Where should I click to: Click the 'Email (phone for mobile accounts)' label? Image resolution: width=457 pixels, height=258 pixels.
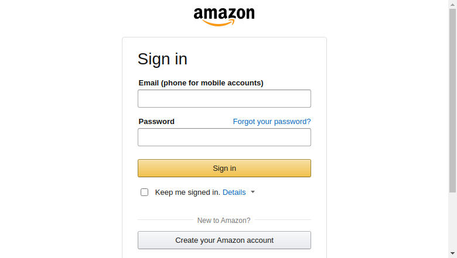point(201,83)
